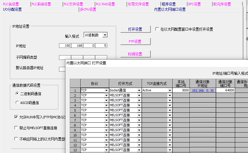The height and width of the screenshot is (153, 248).
Task: Select row 1 通信对象IP地址 cell 192.168.0.30
Action: 203,91
